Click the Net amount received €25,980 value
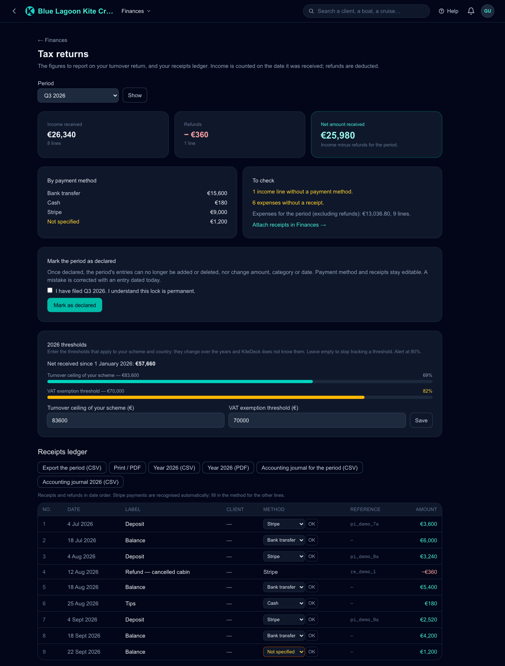505x666 pixels. [338, 135]
